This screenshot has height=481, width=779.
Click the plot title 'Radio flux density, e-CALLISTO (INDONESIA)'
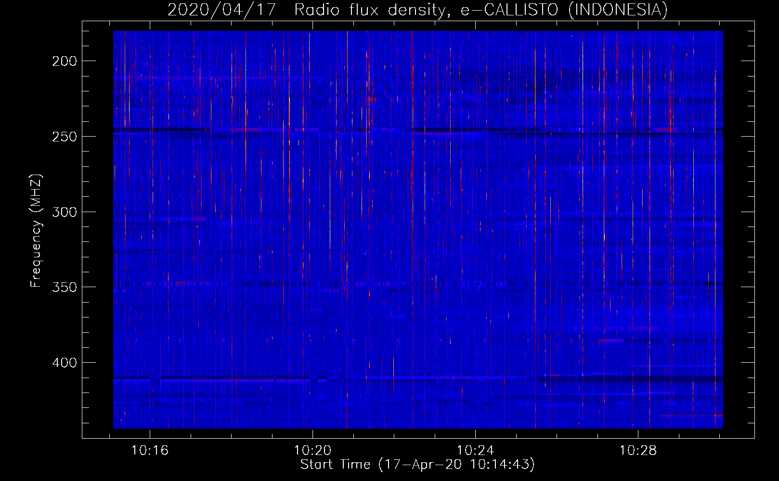pyautogui.click(x=480, y=10)
